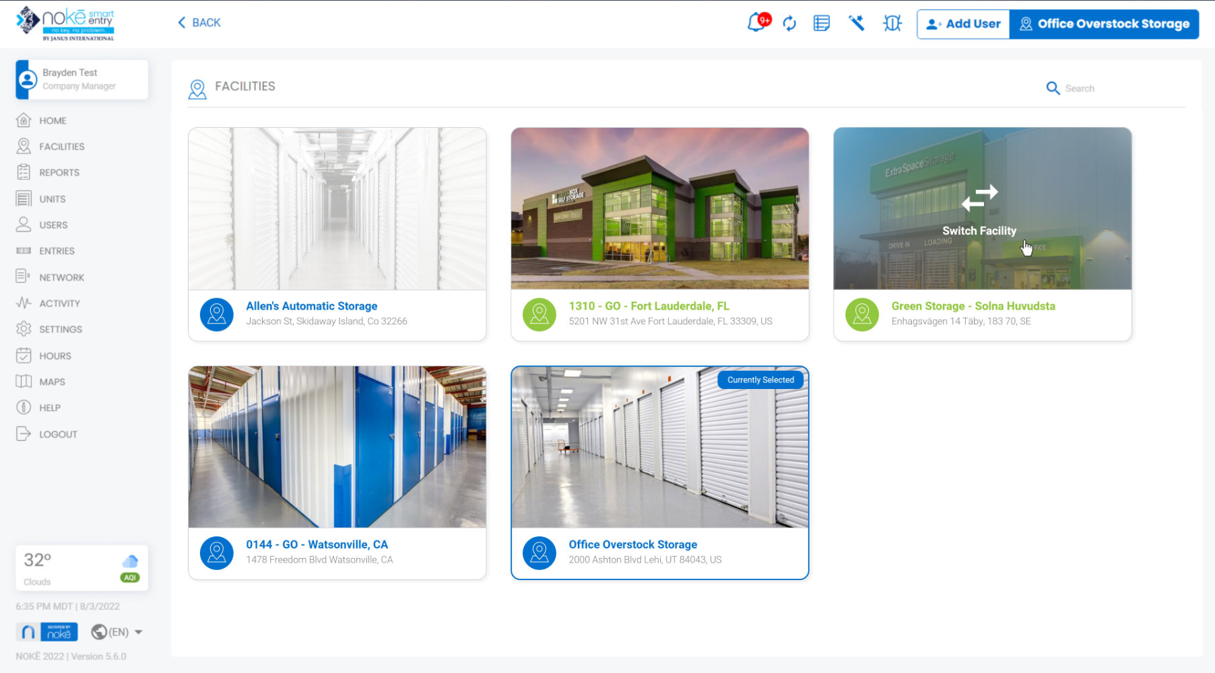The image size is (1215, 673).
Task: Open REPORTS in sidebar
Action: (x=59, y=172)
